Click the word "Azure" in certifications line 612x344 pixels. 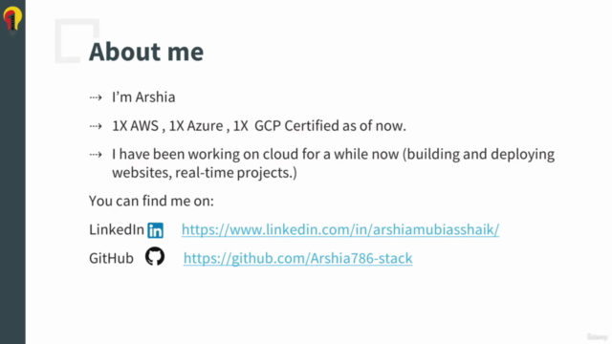pyautogui.click(x=205, y=126)
